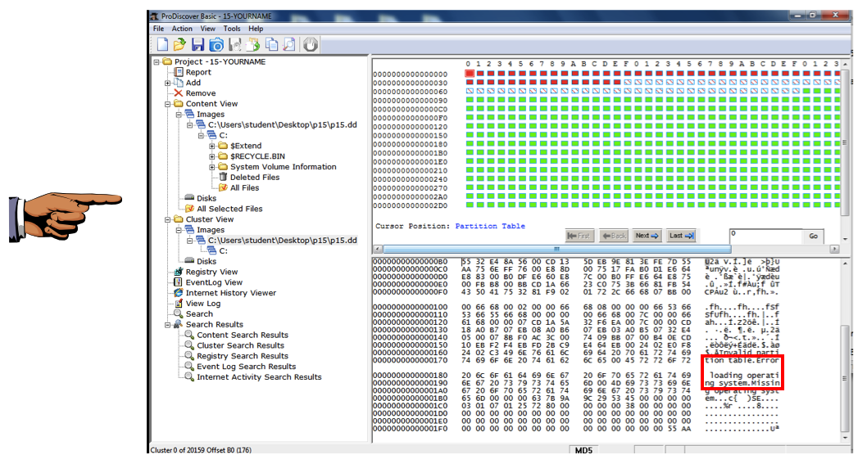
Task: Open Internet History Viewer in the tree
Action: click(230, 293)
